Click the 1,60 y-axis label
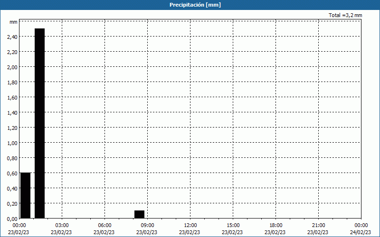This screenshot has width=380, height=237. coord(12,98)
